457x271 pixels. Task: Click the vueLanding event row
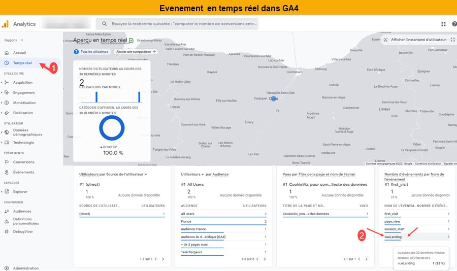(417, 237)
